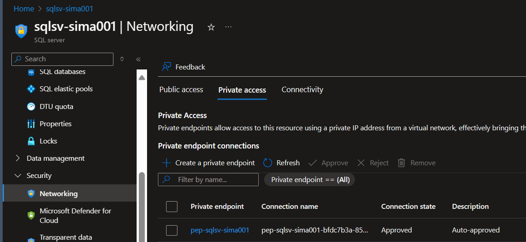Collapse the Security section
Viewport: 526px width, 242px height.
click(39, 176)
